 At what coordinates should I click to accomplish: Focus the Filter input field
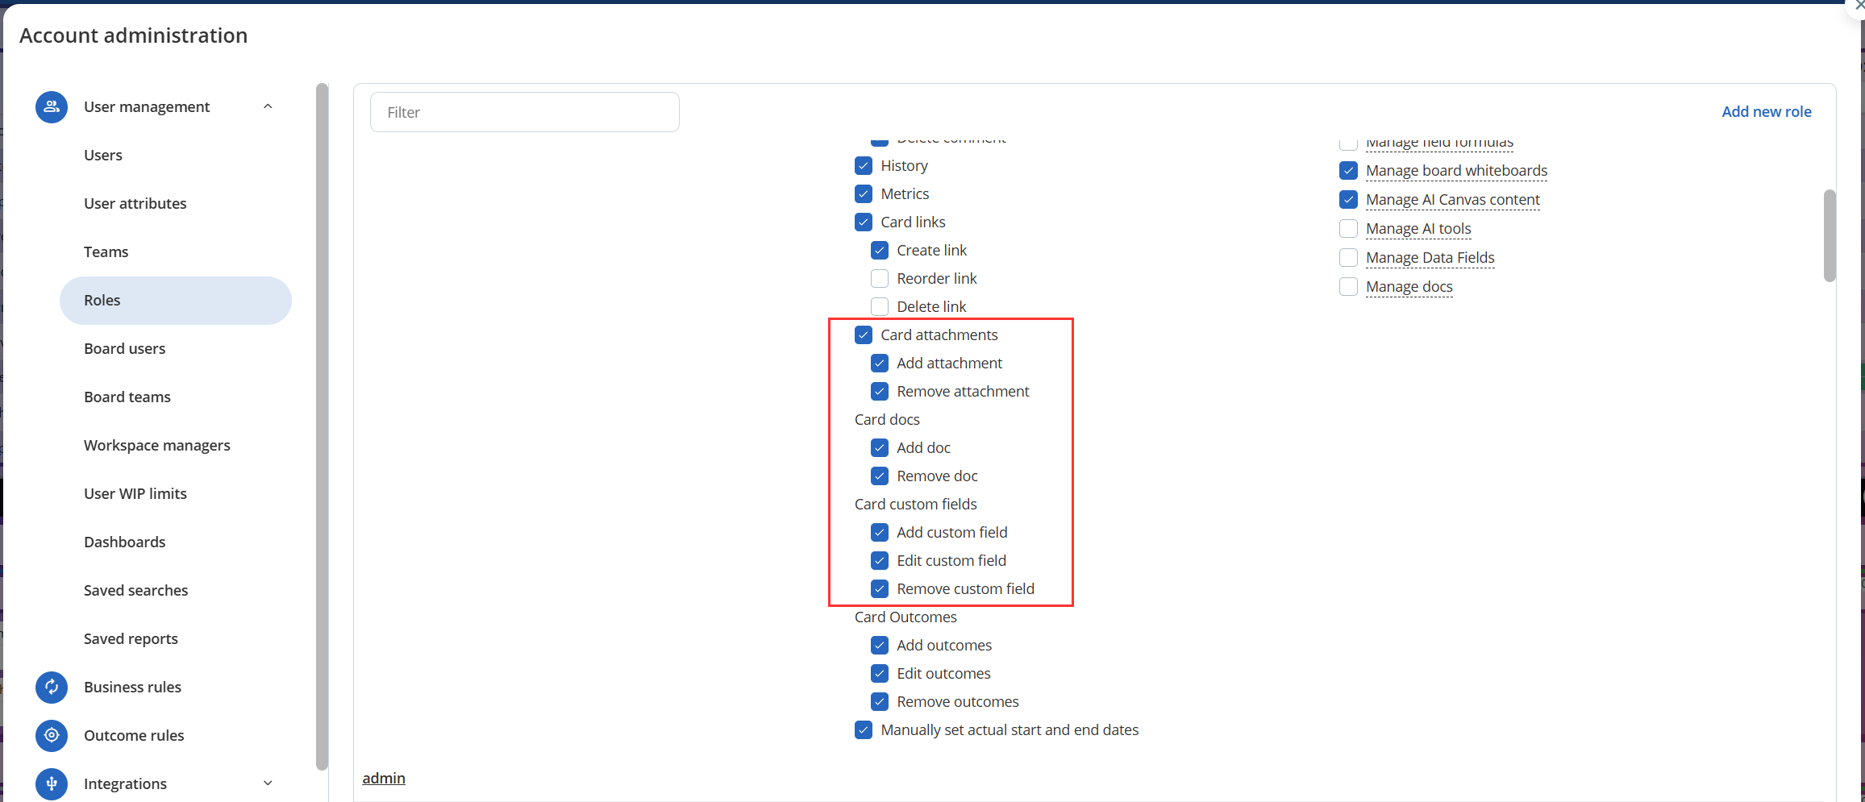point(525,113)
